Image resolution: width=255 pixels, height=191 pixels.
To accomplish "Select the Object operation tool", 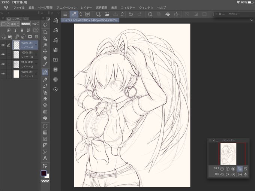I will point(45,39).
